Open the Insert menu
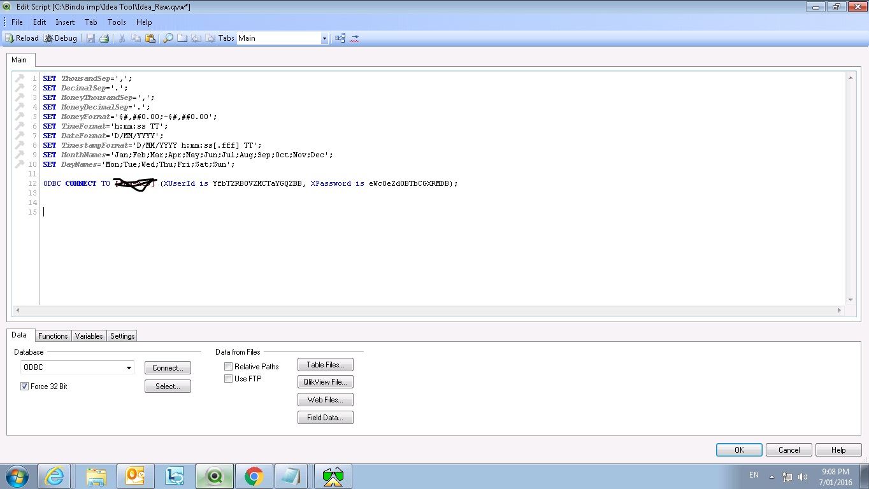The image size is (869, 489). tap(65, 22)
